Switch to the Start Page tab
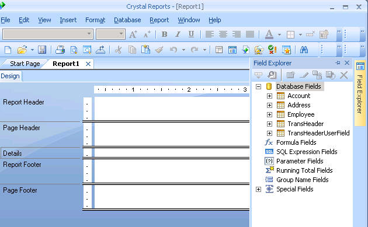This screenshot has height=227, width=368. coord(25,64)
